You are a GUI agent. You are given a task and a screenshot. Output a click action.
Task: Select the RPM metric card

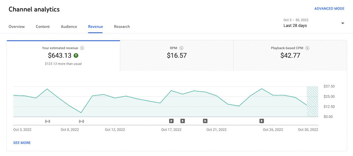point(177,55)
